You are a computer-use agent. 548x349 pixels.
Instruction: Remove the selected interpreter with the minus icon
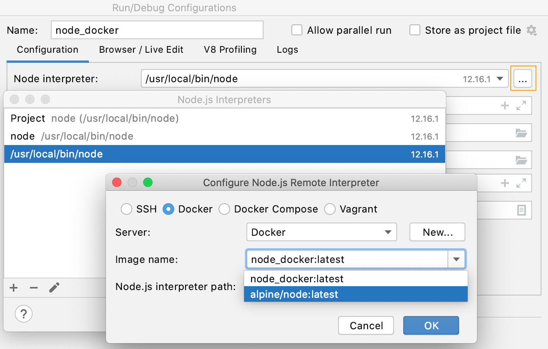[34, 288]
